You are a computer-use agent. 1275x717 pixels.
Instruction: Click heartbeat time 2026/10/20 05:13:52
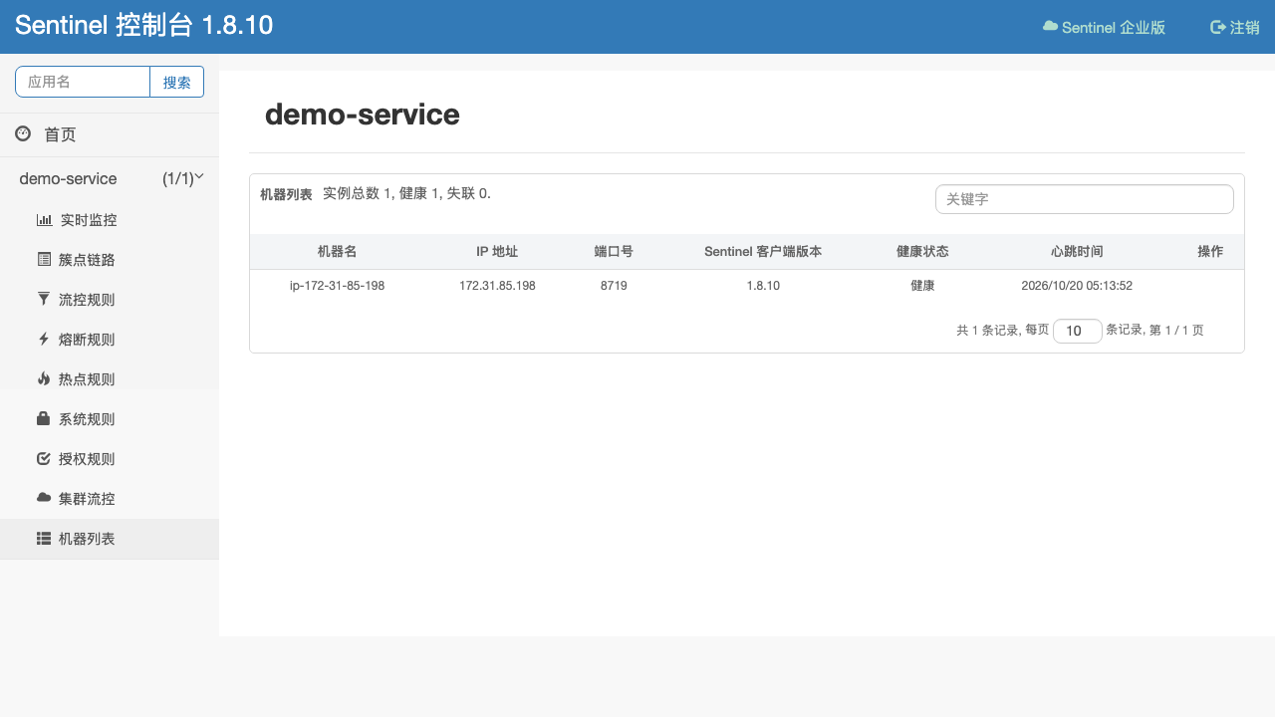pos(1077,286)
